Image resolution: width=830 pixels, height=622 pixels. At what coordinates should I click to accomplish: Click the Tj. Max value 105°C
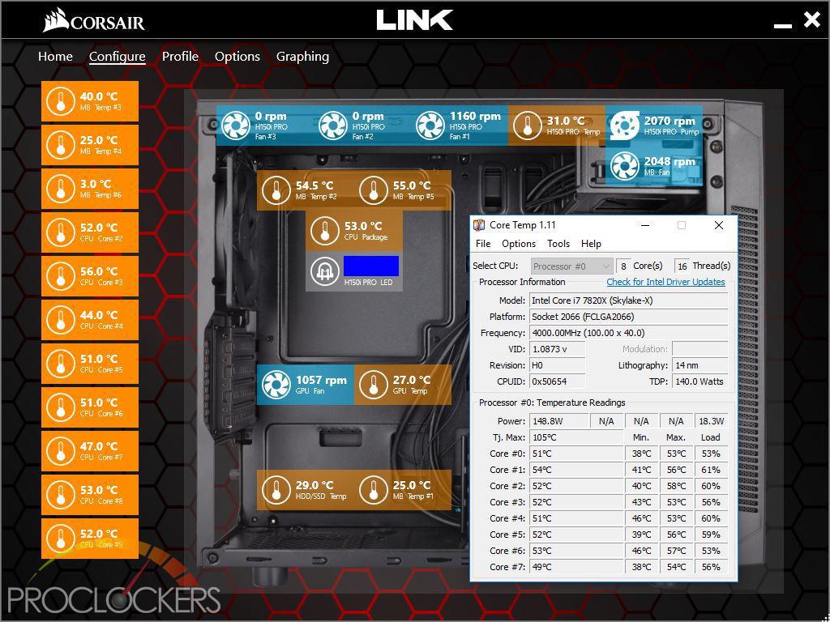click(577, 437)
